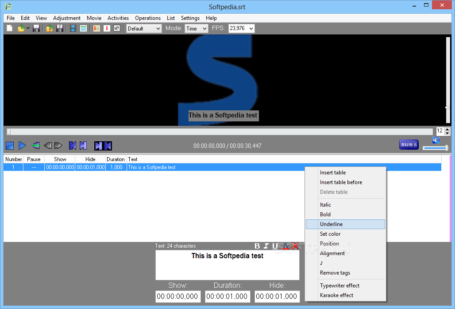455x309 pixels.
Task: Click the video preview vertical scrollbar
Action: click(448, 80)
